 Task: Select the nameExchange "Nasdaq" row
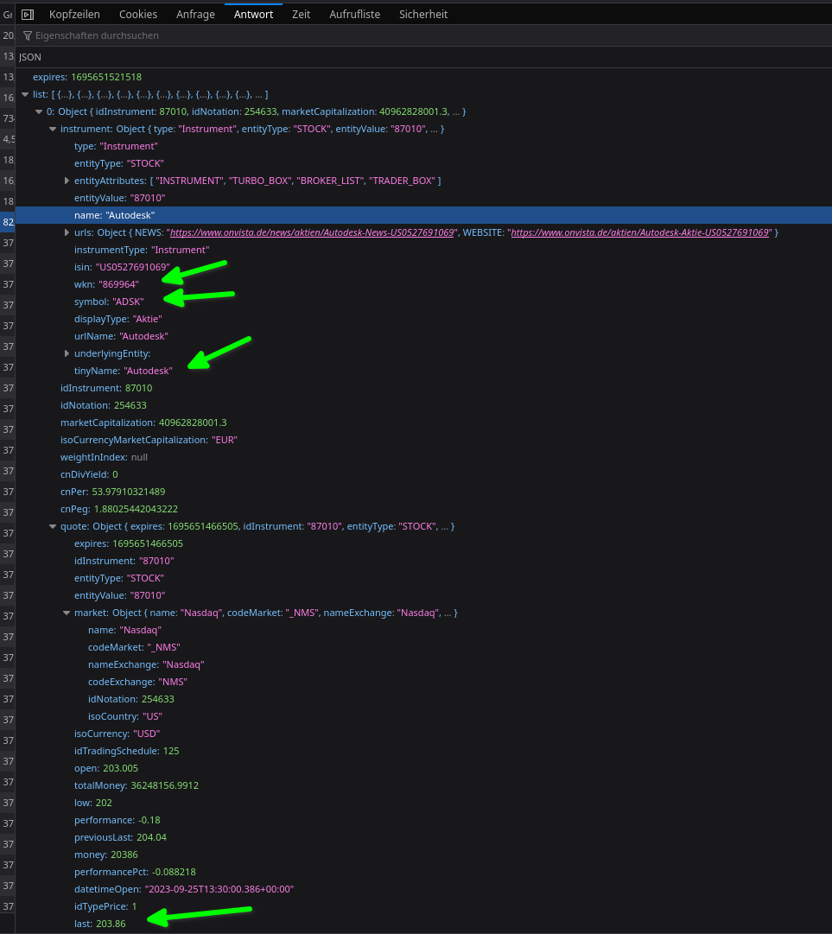[423, 664]
